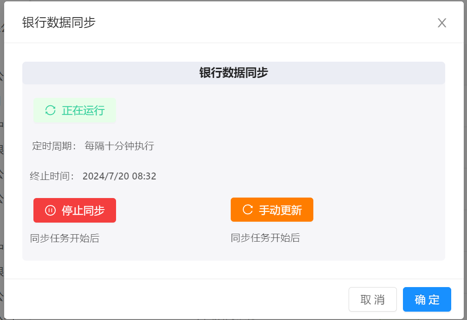Click the end date 2024/7/20
Image resolution: width=467 pixels, height=320 pixels.
[104, 176]
